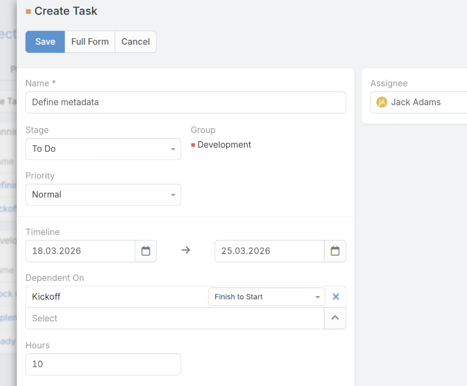
Task: Click the end date field 25.03.2026
Action: point(269,251)
